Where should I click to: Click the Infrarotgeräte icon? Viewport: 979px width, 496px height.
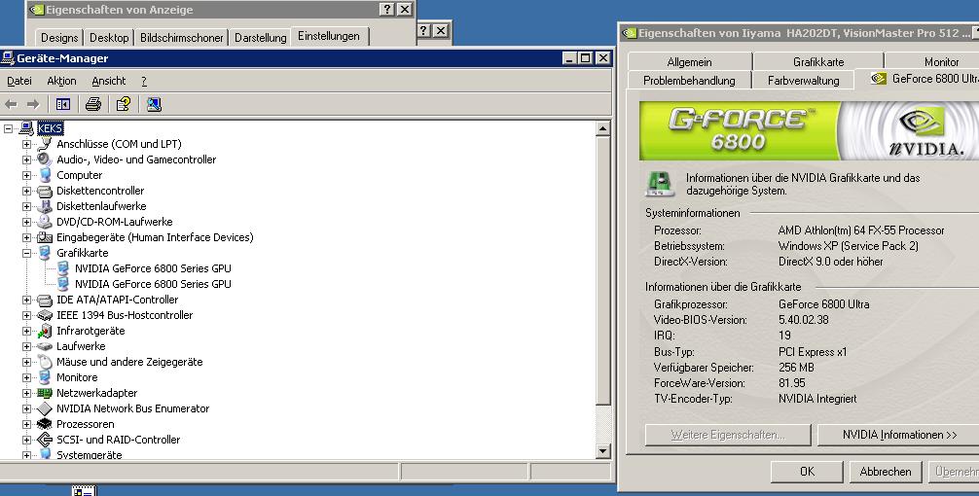point(45,331)
